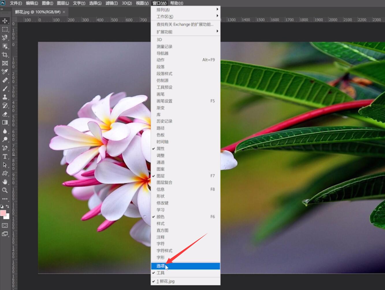
Task: Choose 直方图 from the Window menu
Action: [185, 230]
